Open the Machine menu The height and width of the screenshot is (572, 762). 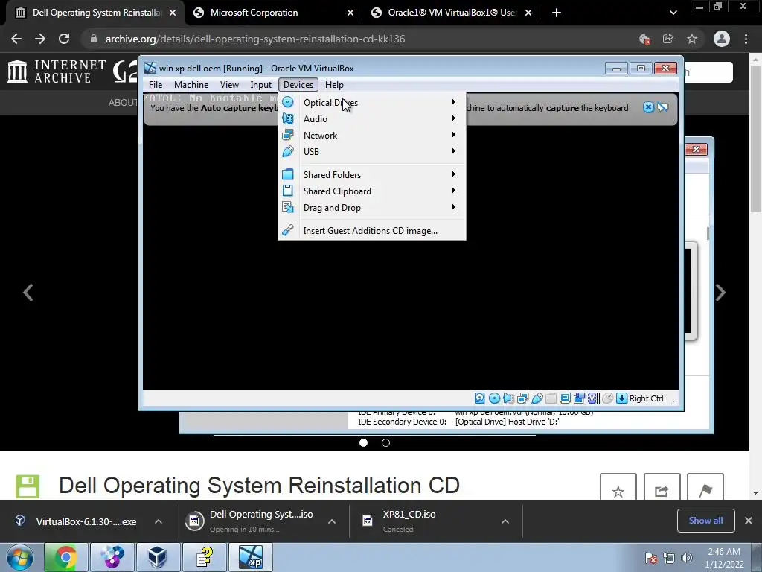[191, 85]
